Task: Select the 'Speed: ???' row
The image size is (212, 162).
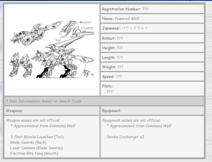Action: coord(152,76)
